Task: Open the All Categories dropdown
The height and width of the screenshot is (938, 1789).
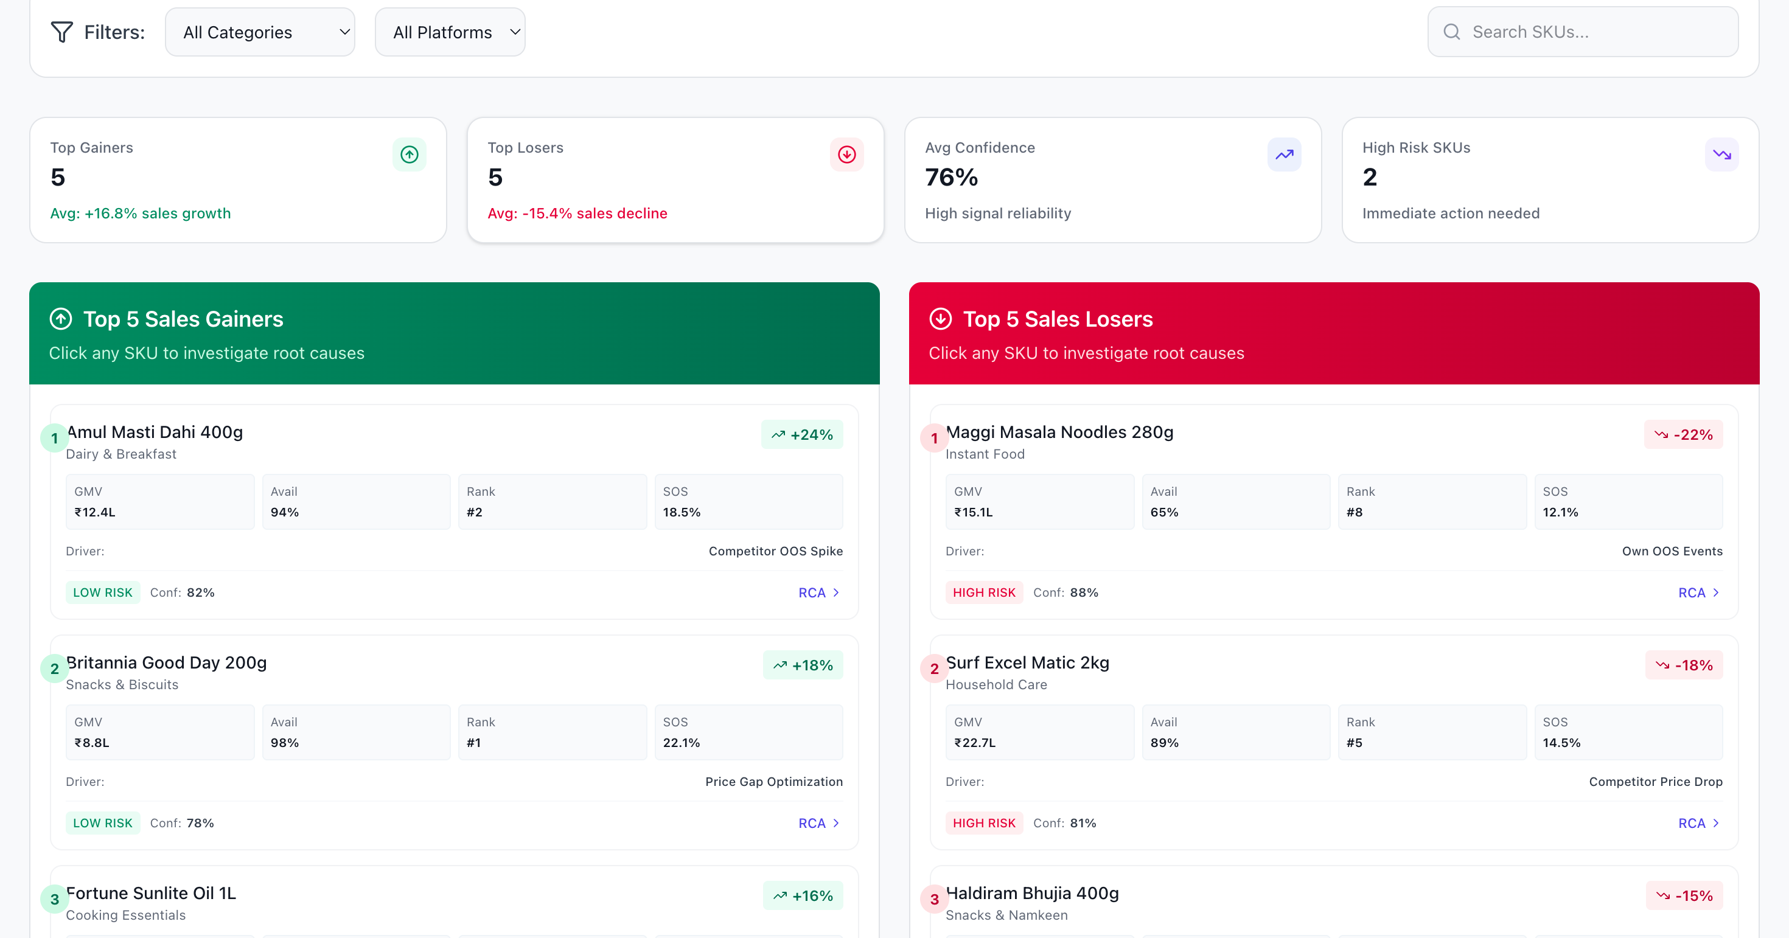Action: point(260,32)
